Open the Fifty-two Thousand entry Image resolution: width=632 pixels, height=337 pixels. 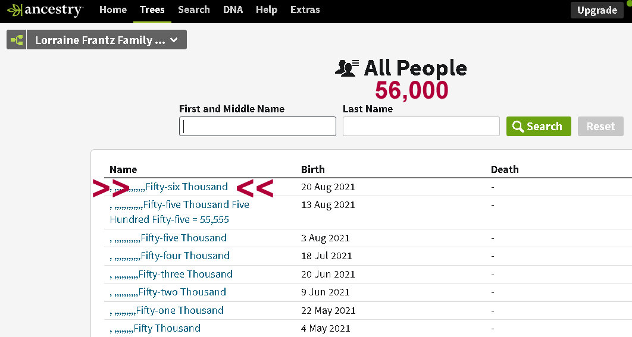click(182, 292)
